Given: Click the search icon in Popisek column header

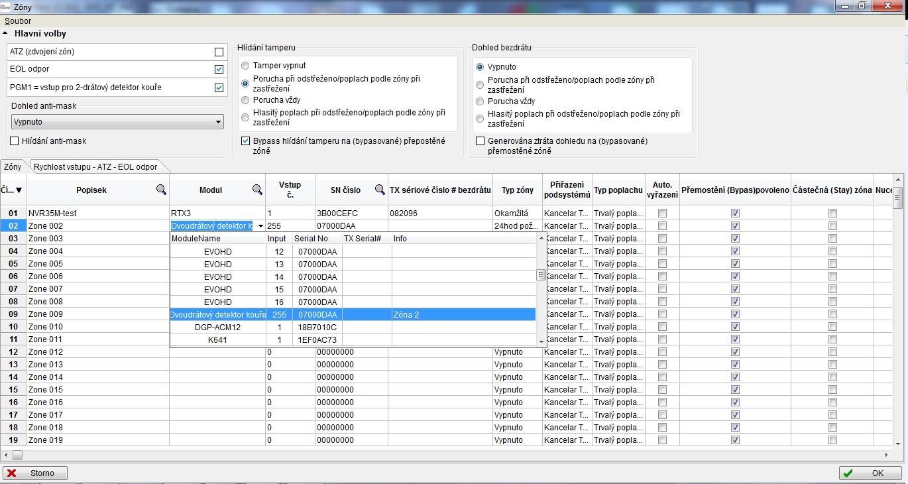Looking at the screenshot, I should point(161,190).
